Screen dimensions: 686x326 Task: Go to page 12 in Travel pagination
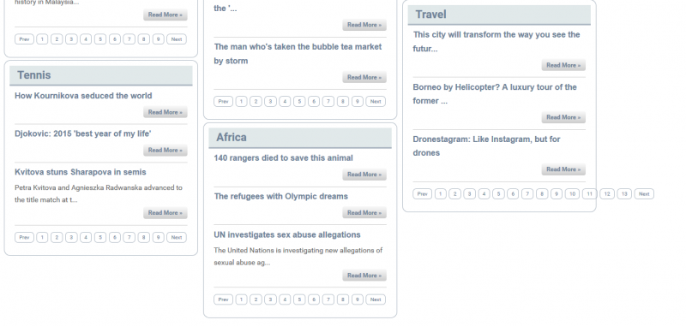pos(607,193)
